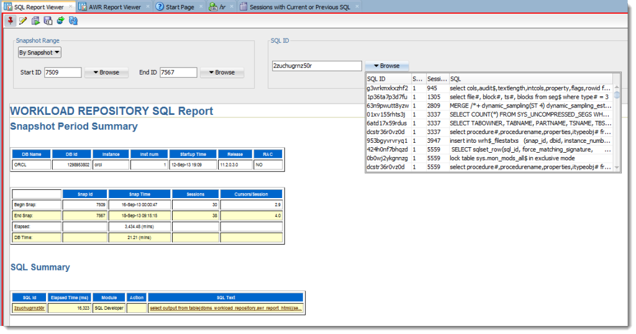Select row 01xv155rhts3j in SQL list

489,114
